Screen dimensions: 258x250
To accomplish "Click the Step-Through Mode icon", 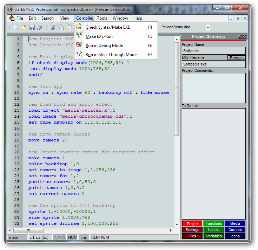I will (79, 54).
